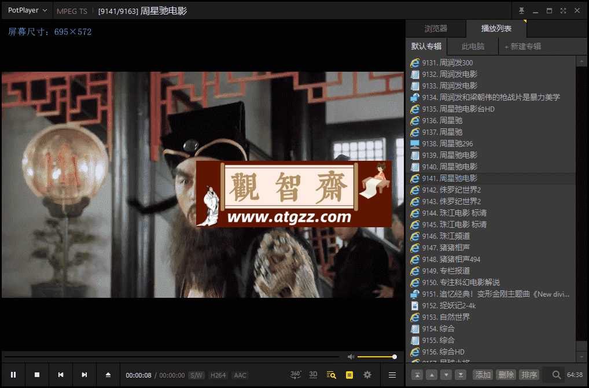Click the icon of 9137. 周星驰
This screenshot has width=589, height=388.
point(415,132)
